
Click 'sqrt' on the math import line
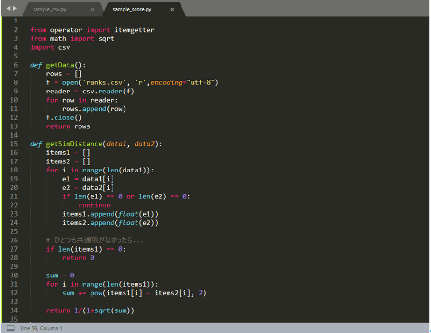[106, 39]
